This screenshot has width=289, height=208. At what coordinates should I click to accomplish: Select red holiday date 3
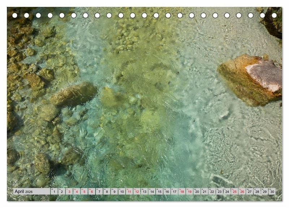tap(69, 192)
